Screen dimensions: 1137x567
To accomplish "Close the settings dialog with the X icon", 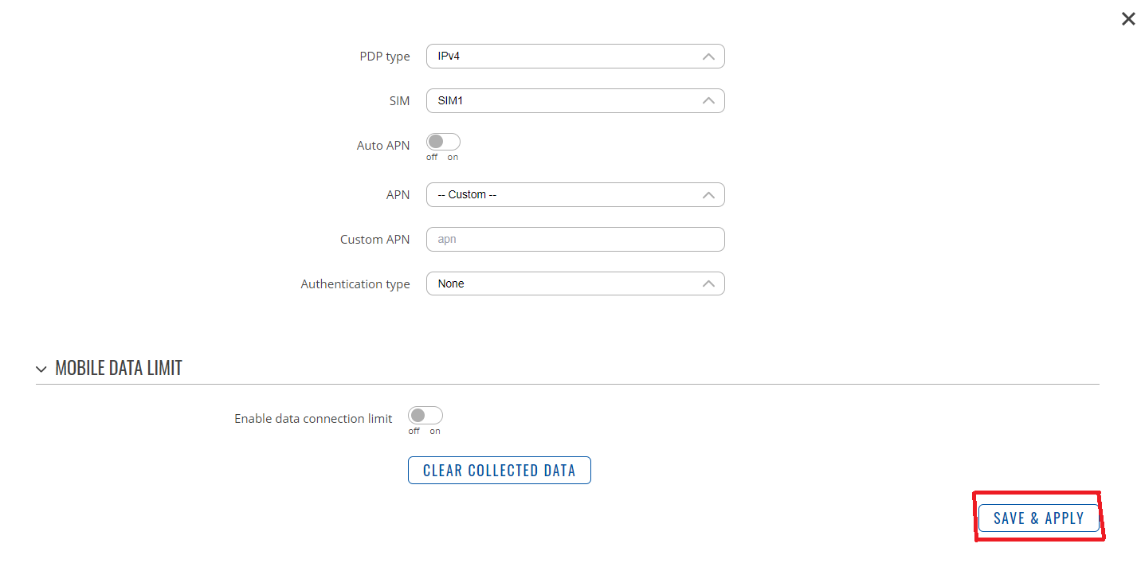I will click(1127, 20).
